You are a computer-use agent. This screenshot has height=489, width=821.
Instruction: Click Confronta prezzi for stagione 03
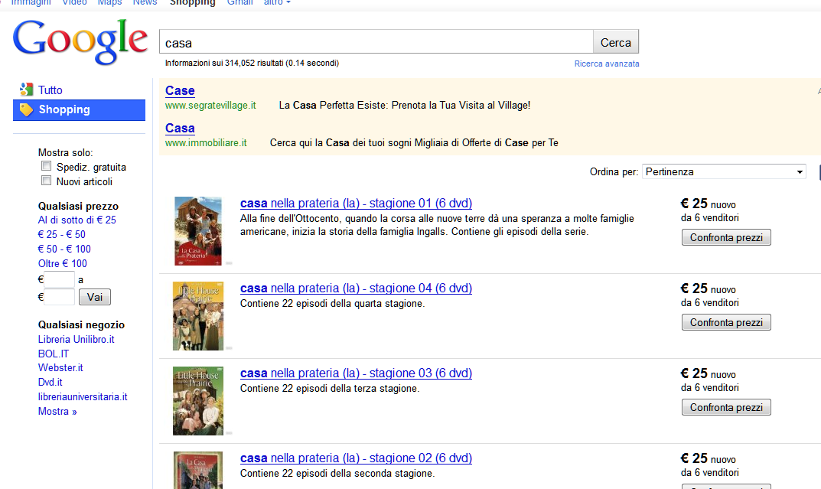coord(726,407)
